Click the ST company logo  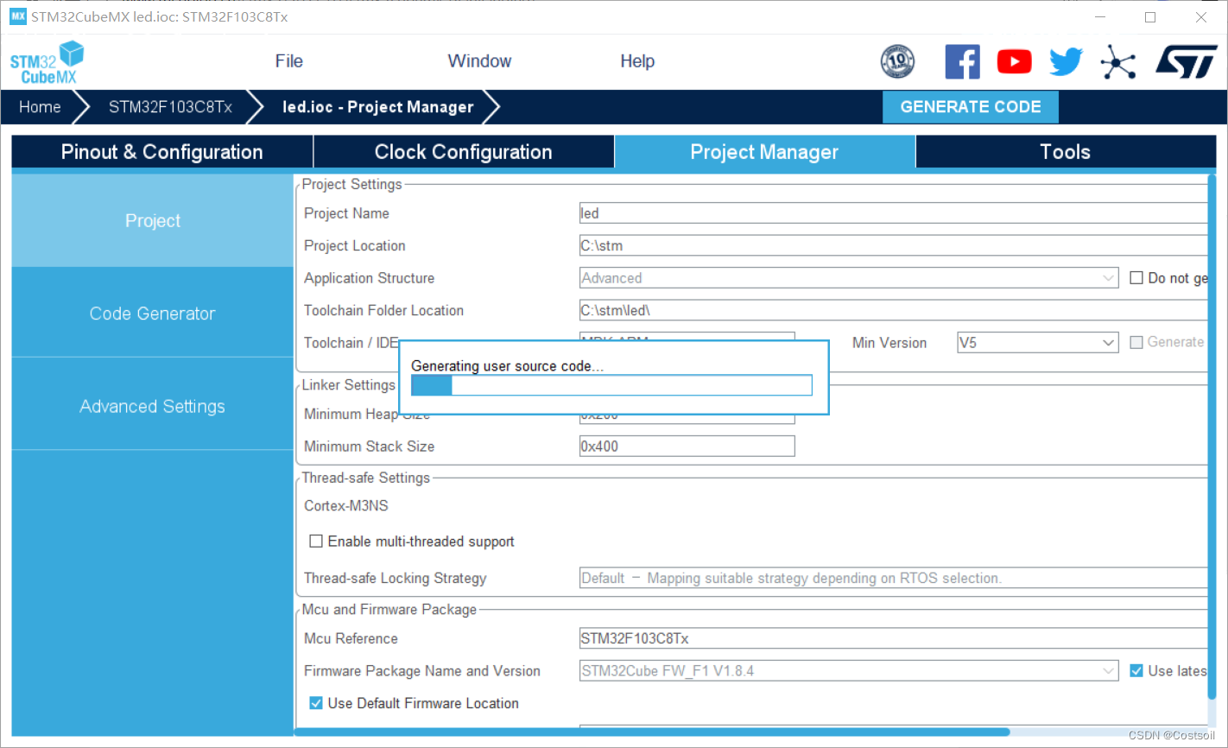(x=1187, y=61)
